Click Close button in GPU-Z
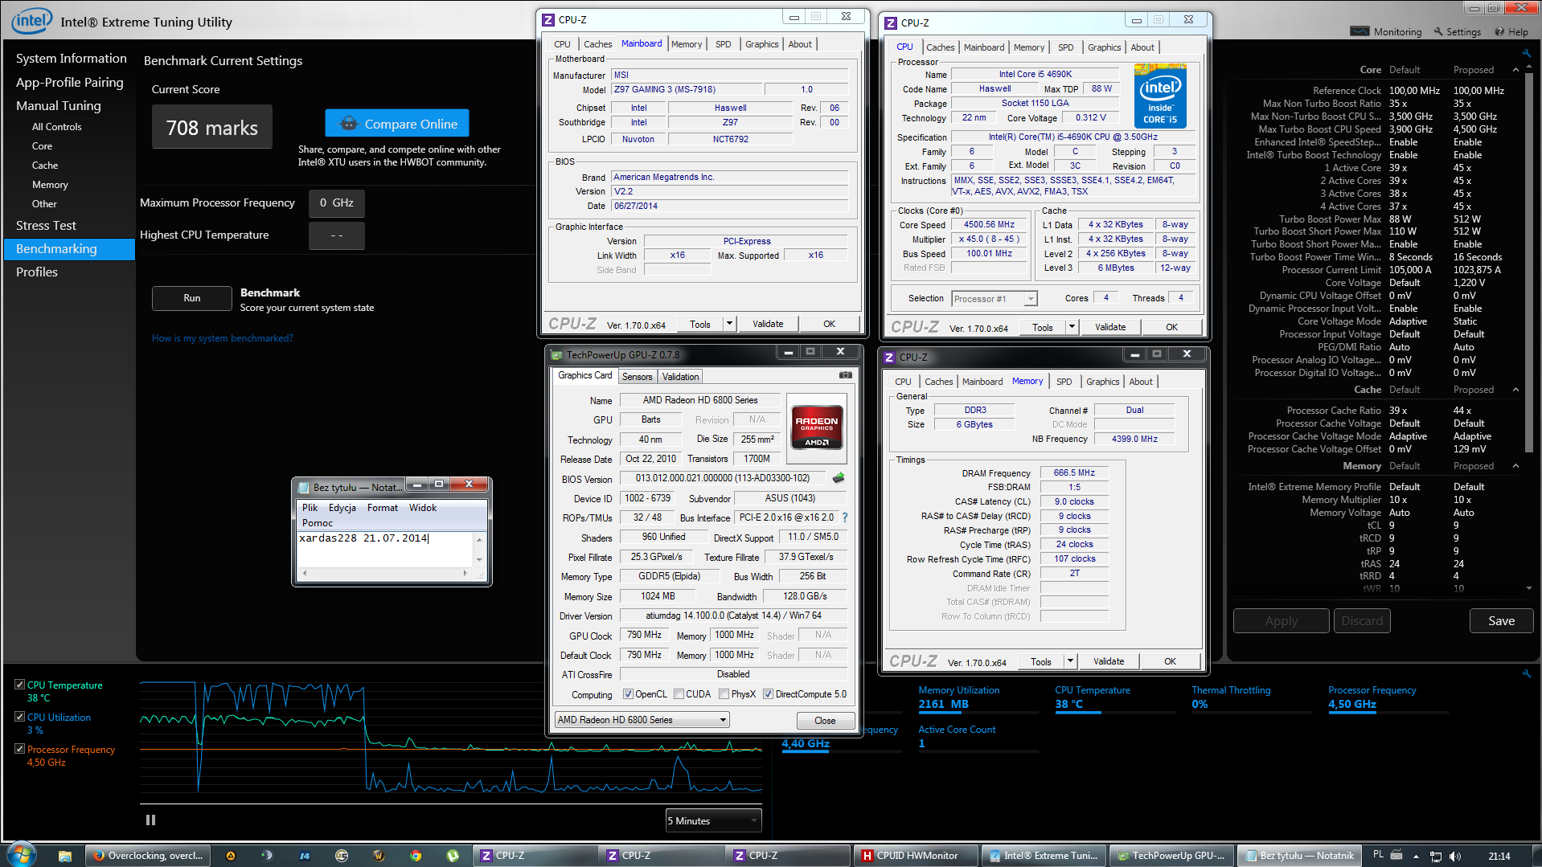Image resolution: width=1542 pixels, height=867 pixels. [825, 720]
